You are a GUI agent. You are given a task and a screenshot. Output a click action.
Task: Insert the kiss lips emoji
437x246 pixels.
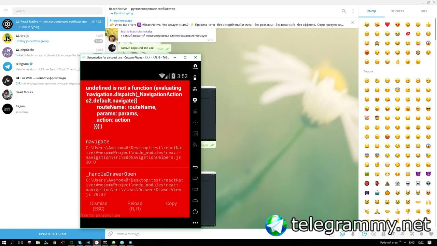point(408,34)
